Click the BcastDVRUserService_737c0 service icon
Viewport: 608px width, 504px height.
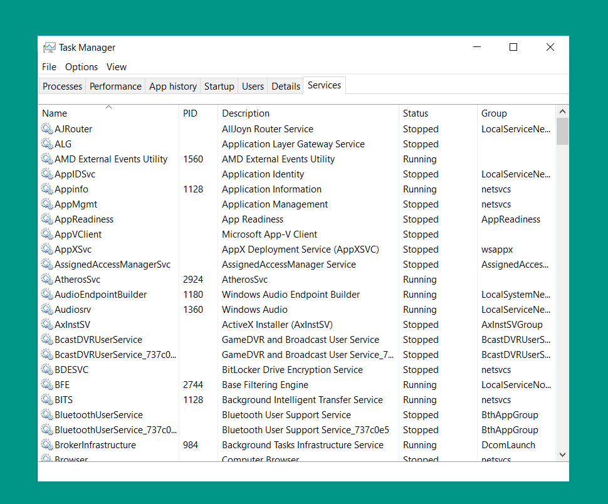(x=47, y=354)
